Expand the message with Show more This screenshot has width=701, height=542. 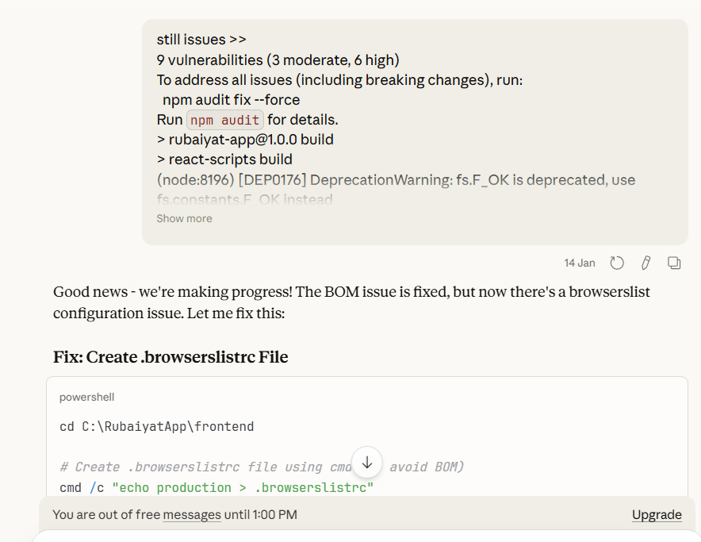pyautogui.click(x=184, y=218)
